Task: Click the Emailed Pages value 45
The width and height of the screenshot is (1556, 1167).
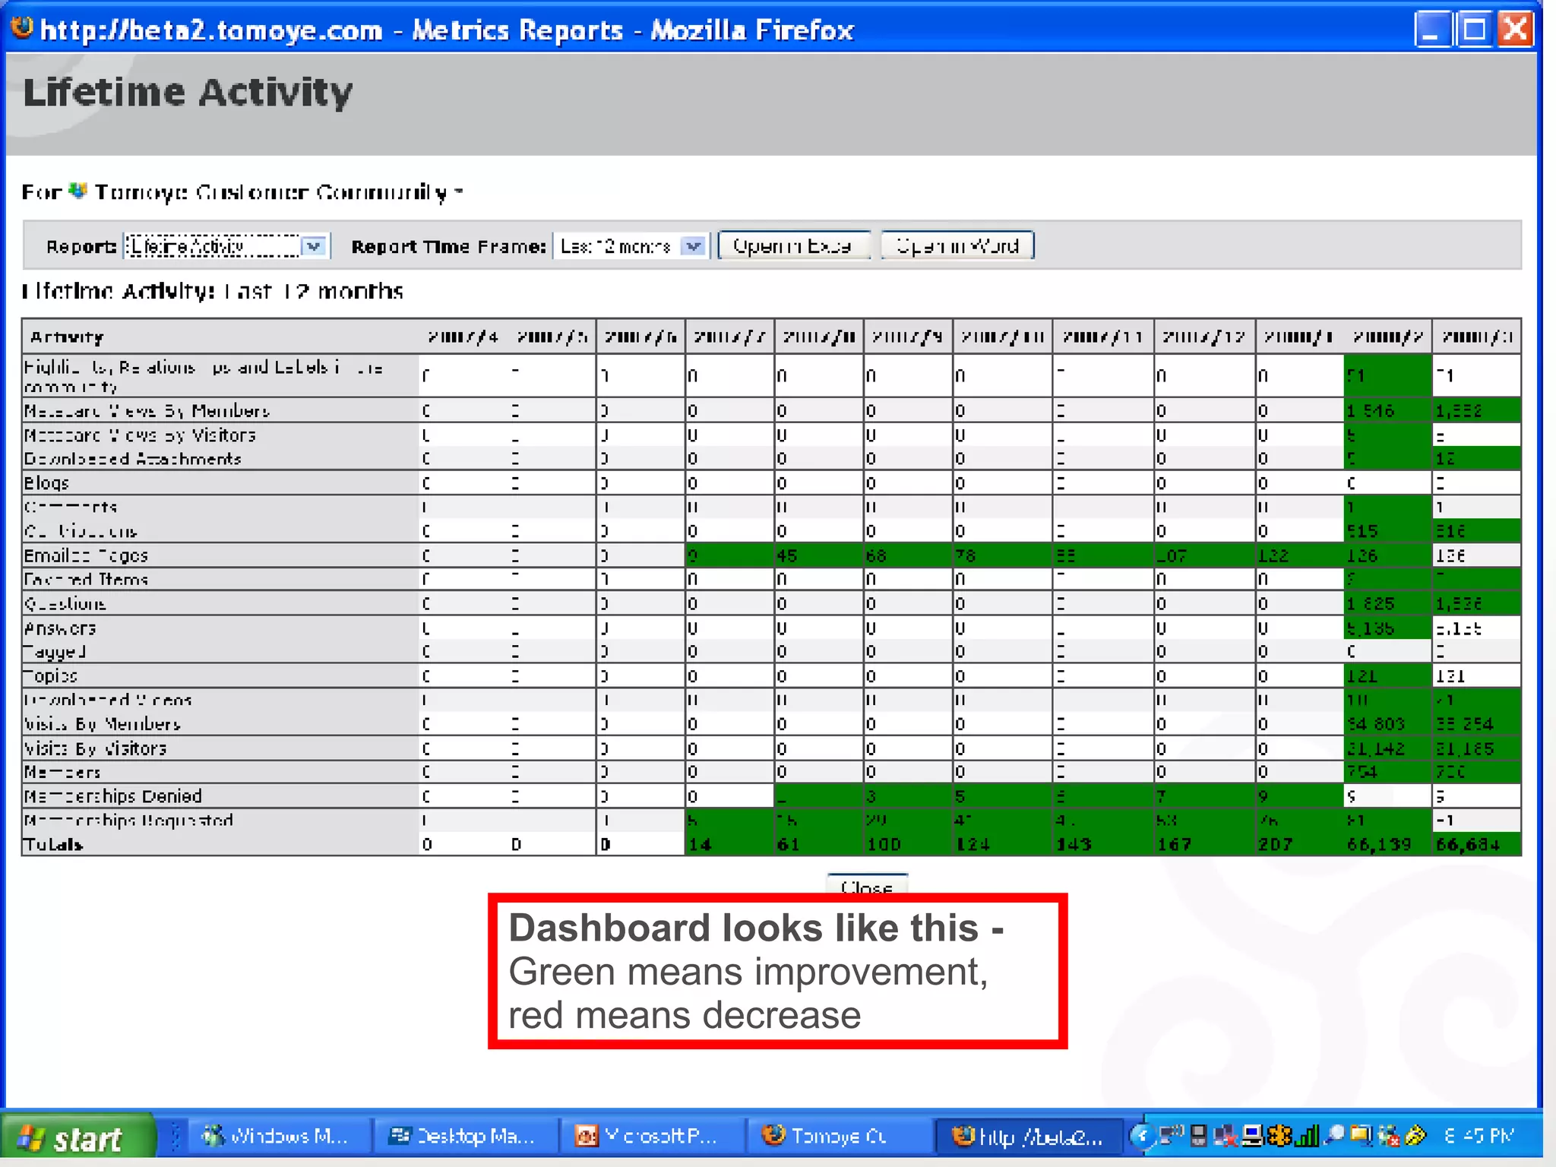Action: (787, 555)
